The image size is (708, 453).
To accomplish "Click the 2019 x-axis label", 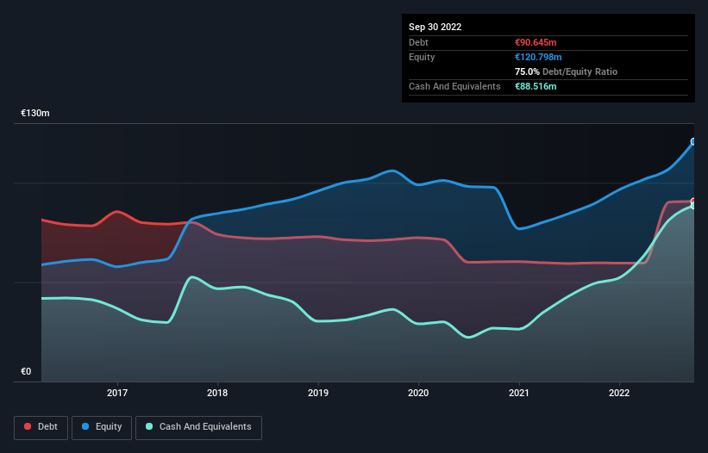I will pyautogui.click(x=318, y=393).
